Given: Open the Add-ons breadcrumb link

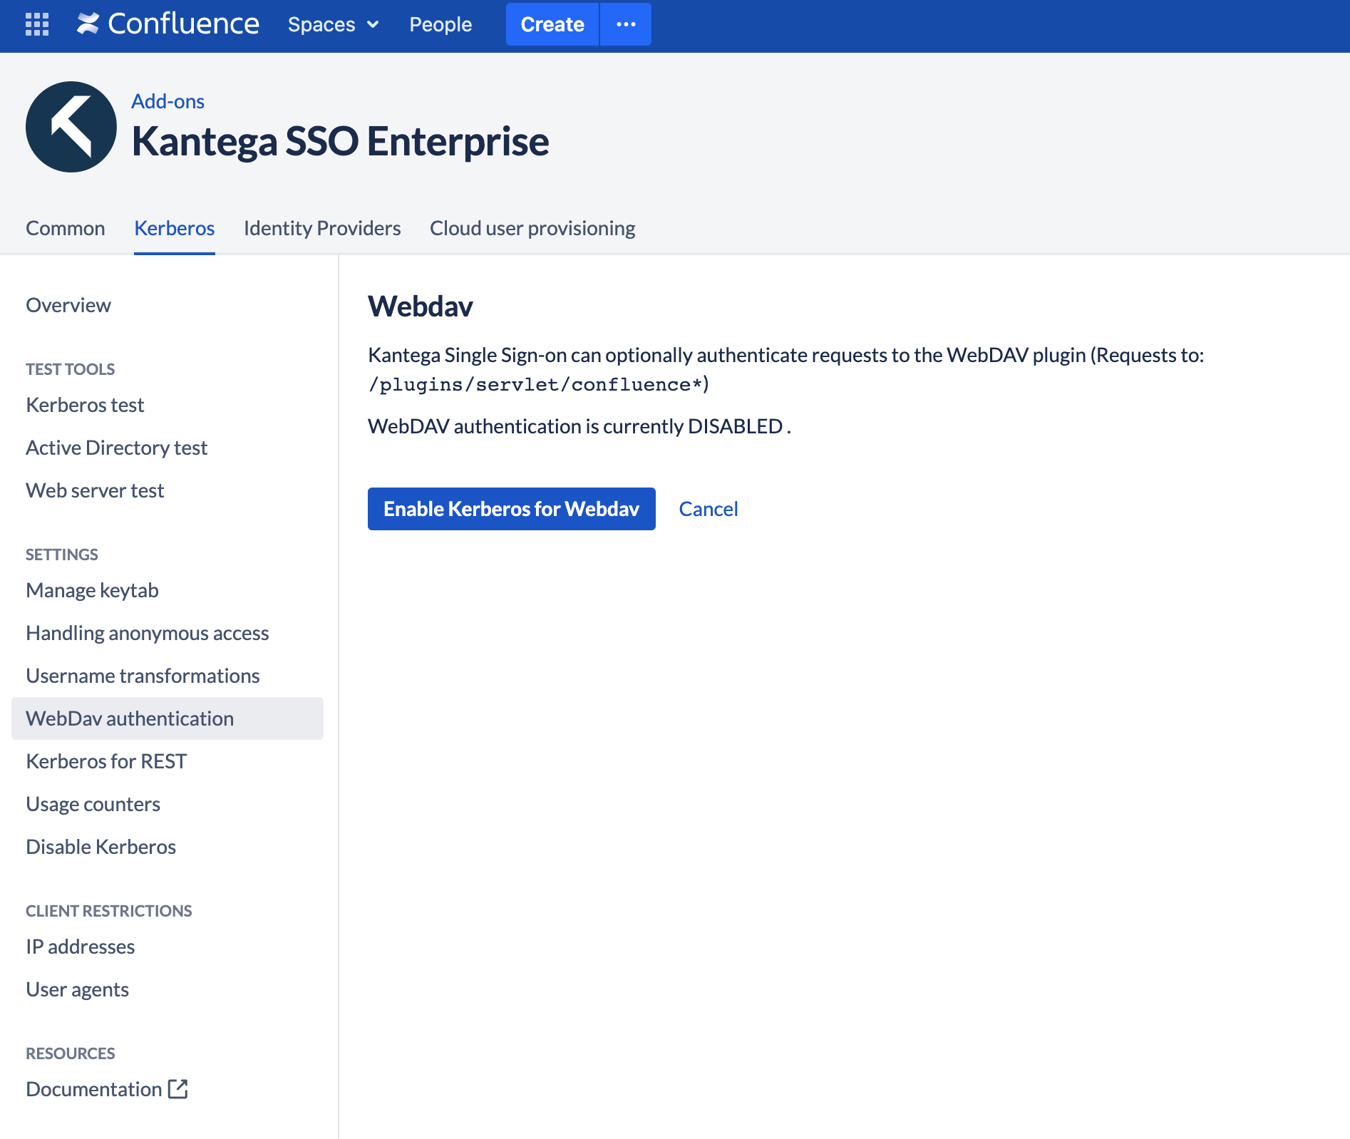Looking at the screenshot, I should point(167,100).
